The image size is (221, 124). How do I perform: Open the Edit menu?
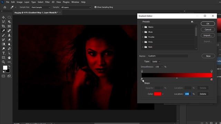(13, 2)
